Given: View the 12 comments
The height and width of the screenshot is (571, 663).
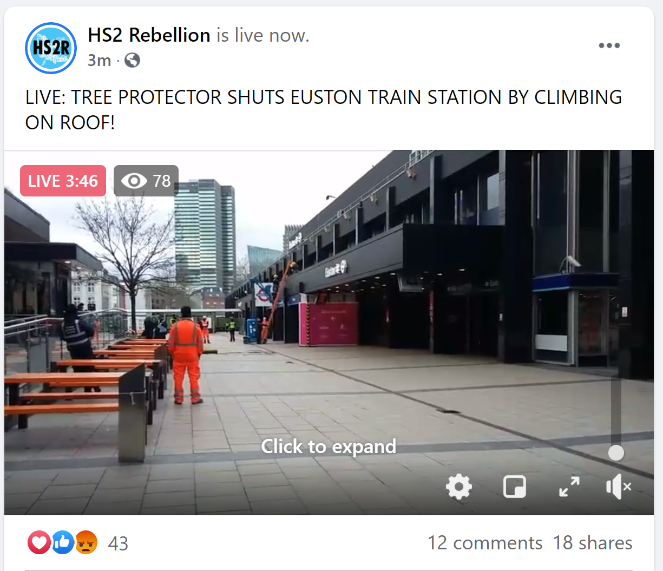Looking at the screenshot, I should click(485, 543).
